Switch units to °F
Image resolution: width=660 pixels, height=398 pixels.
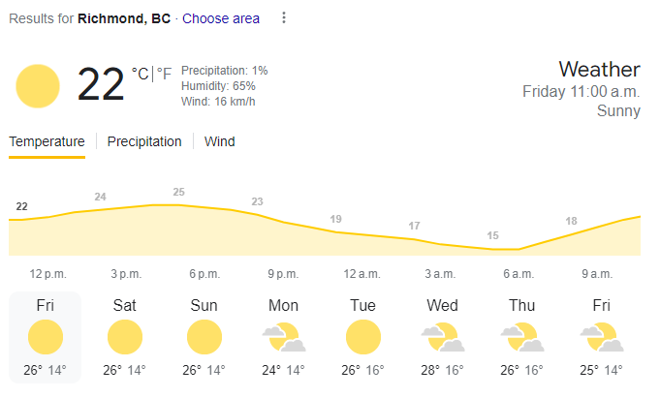(x=164, y=74)
